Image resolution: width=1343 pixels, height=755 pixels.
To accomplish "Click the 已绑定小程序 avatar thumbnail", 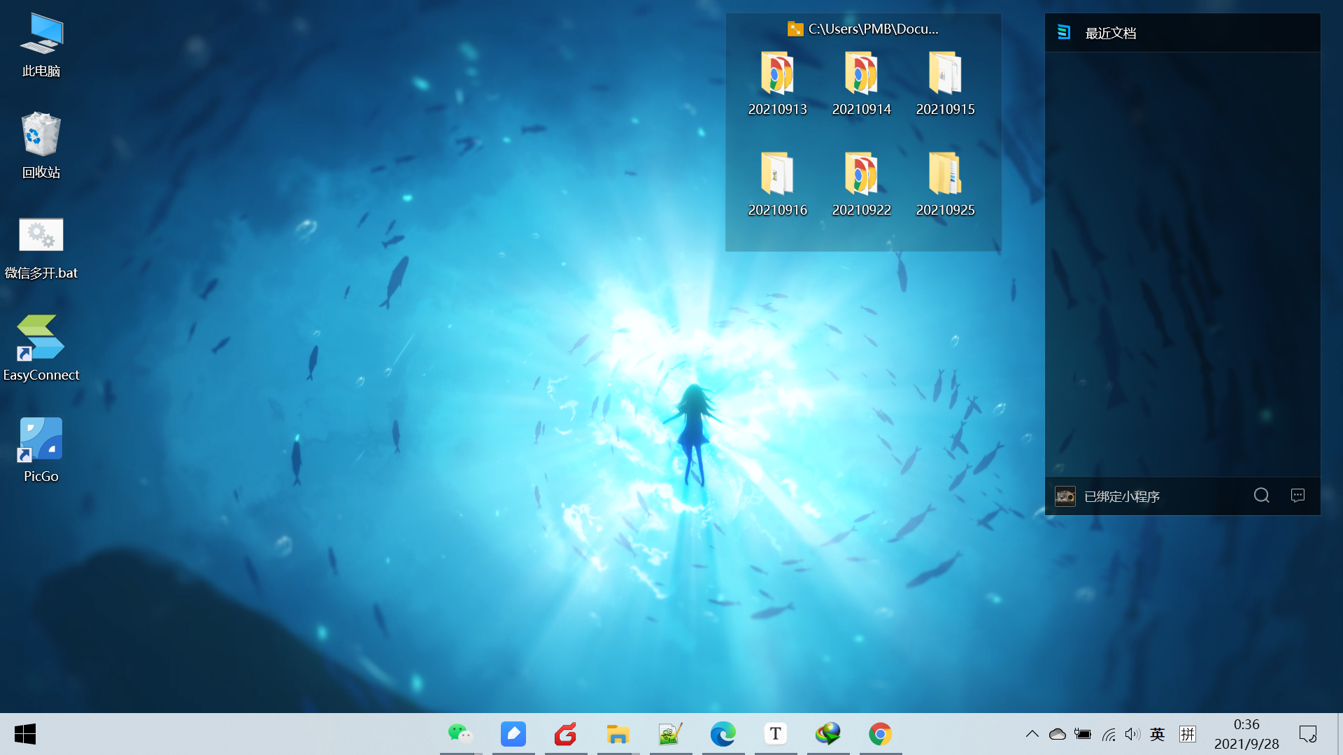I will coord(1065,496).
